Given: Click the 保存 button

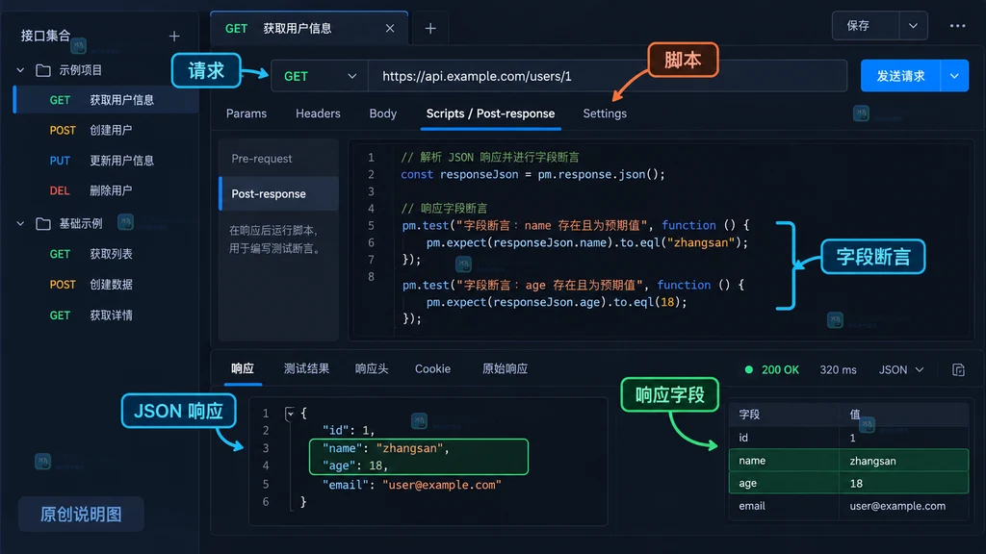Looking at the screenshot, I should (866, 26).
